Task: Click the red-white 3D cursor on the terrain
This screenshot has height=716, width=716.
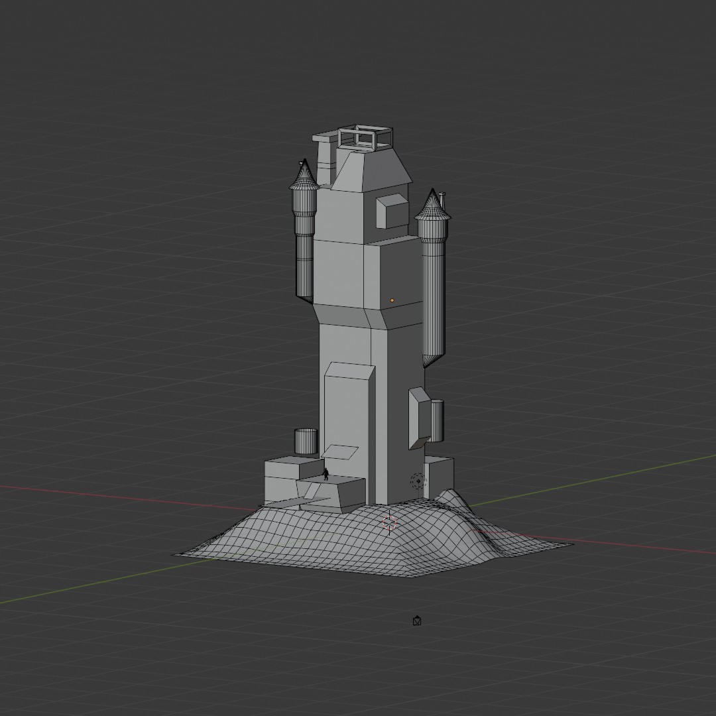Action: coord(389,523)
